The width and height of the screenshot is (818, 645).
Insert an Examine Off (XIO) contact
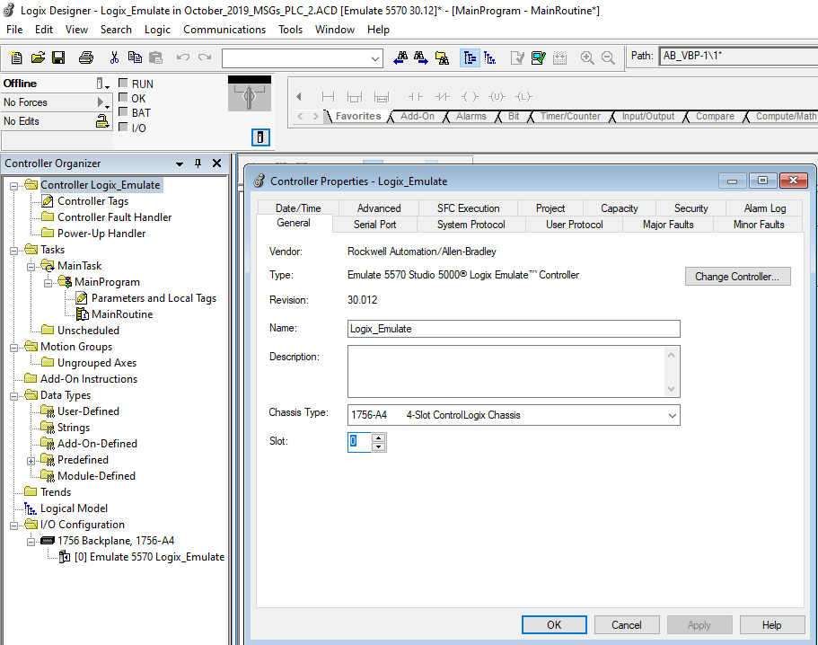(443, 96)
